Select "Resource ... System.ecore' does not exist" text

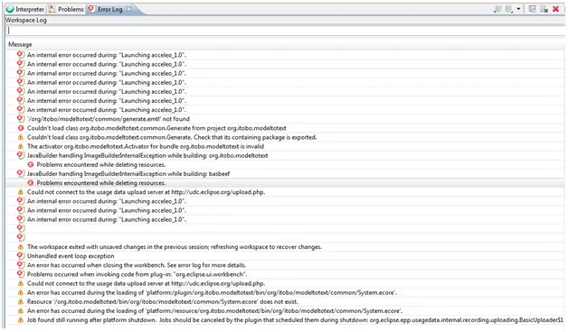coord(163,301)
